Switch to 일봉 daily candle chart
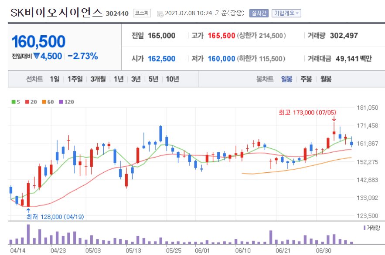 coord(286,79)
